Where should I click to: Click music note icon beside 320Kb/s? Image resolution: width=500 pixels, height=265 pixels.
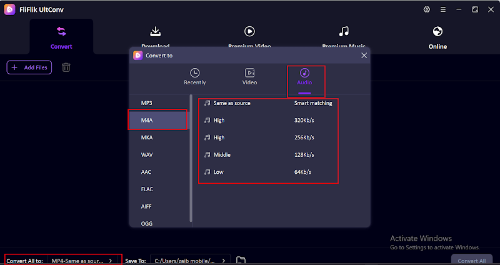[207, 120]
